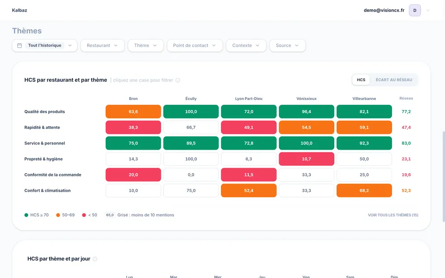Expand the Restaurant filter dropdown

[102, 45]
